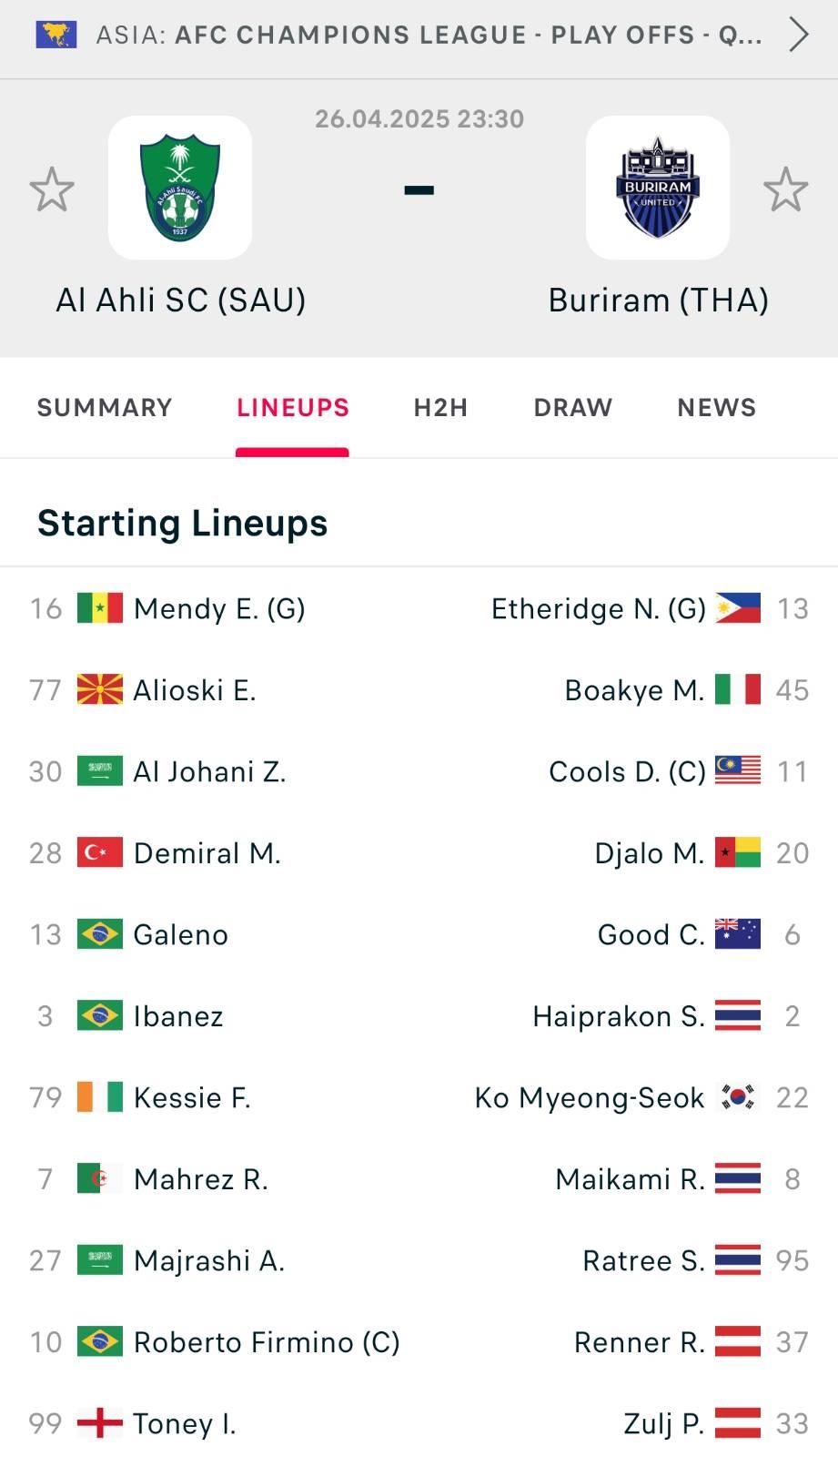Switch to the Summary tab

[x=105, y=407]
